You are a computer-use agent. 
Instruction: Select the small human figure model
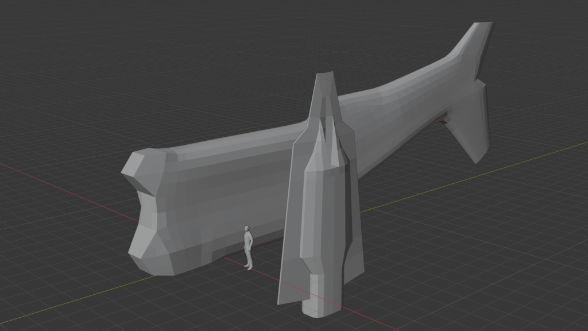point(248,248)
